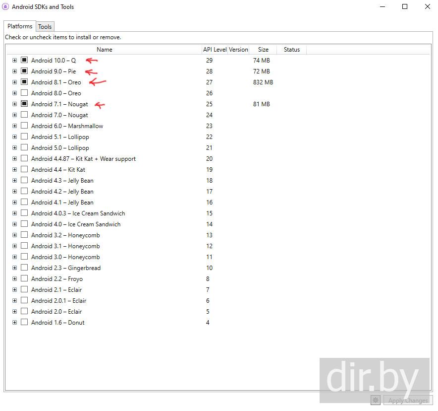Screen dimensions: 438x411
Task: Click the 832 MB size value
Action: click(x=263, y=82)
